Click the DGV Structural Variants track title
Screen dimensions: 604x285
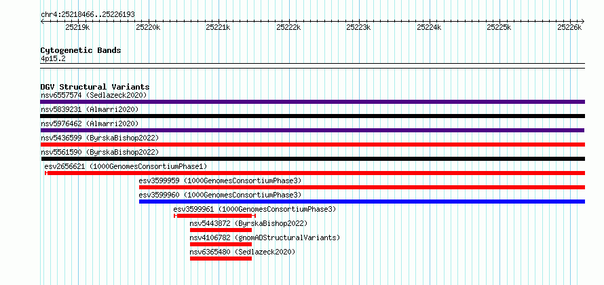point(95,87)
